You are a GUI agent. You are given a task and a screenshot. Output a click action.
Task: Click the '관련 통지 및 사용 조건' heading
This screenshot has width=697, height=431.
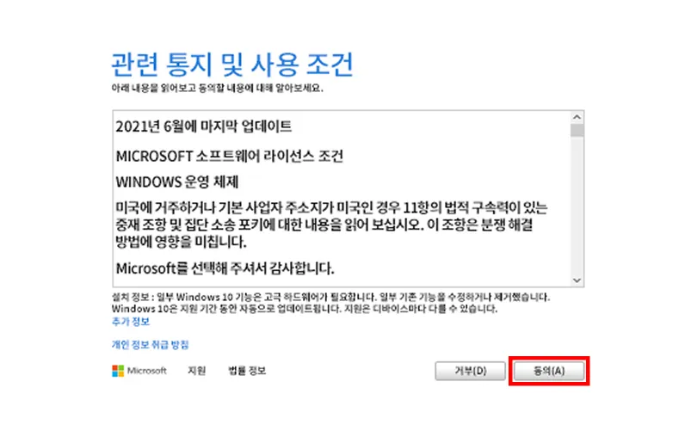pos(232,65)
